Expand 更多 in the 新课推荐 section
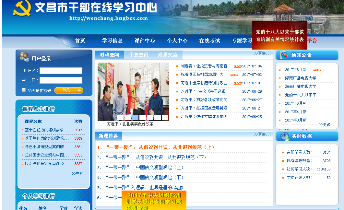344x210 pixels. tap(262, 134)
